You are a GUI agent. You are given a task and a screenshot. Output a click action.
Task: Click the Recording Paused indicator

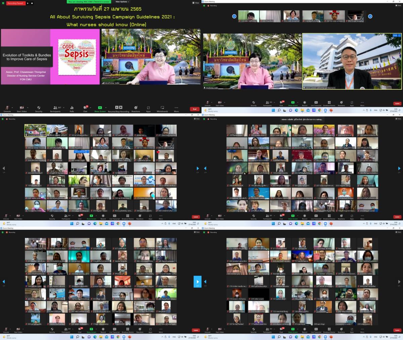tap(15, 3)
